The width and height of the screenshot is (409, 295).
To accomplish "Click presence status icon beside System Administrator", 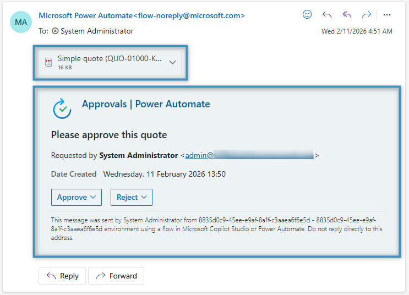I will click(55, 31).
